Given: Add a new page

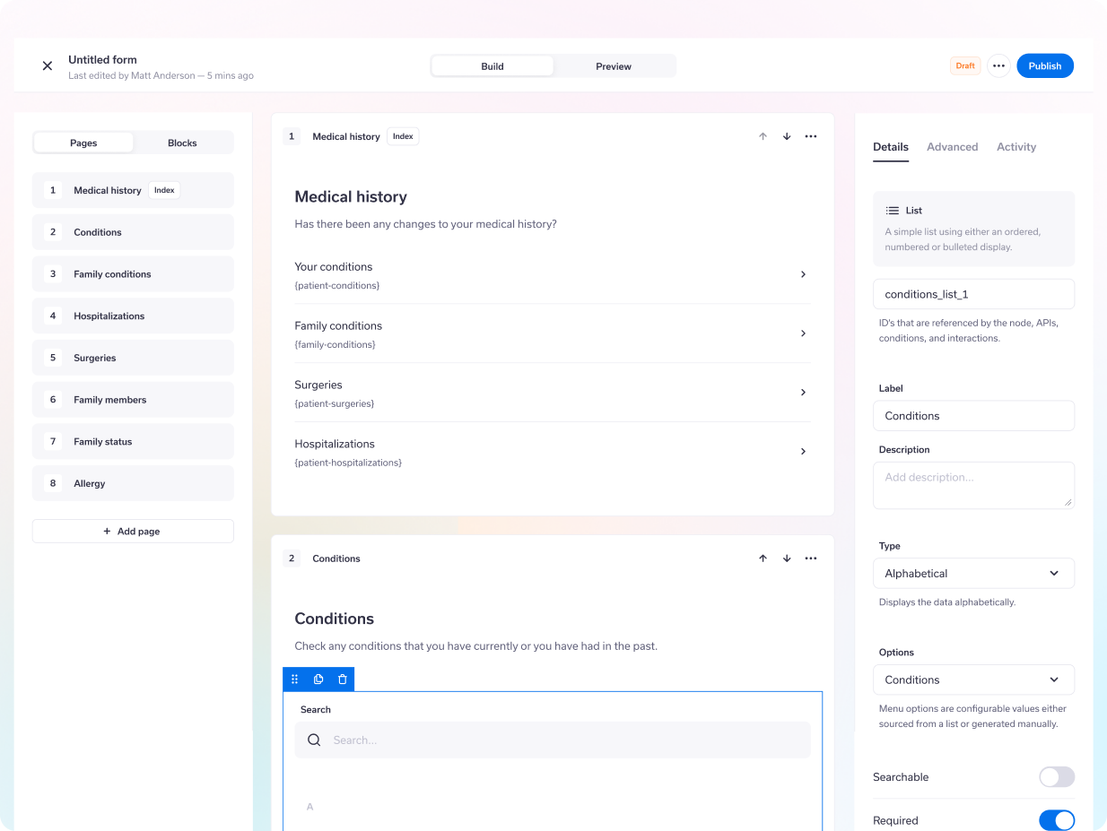Looking at the screenshot, I should pos(133,532).
